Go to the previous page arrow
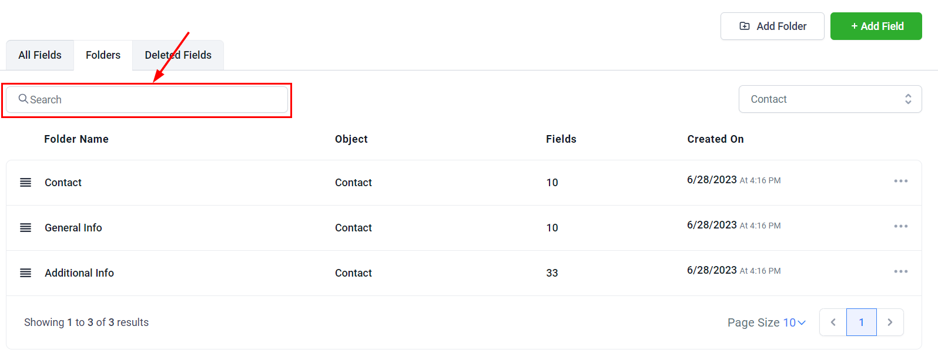Viewport: 938px width, 353px height. pyautogui.click(x=833, y=322)
